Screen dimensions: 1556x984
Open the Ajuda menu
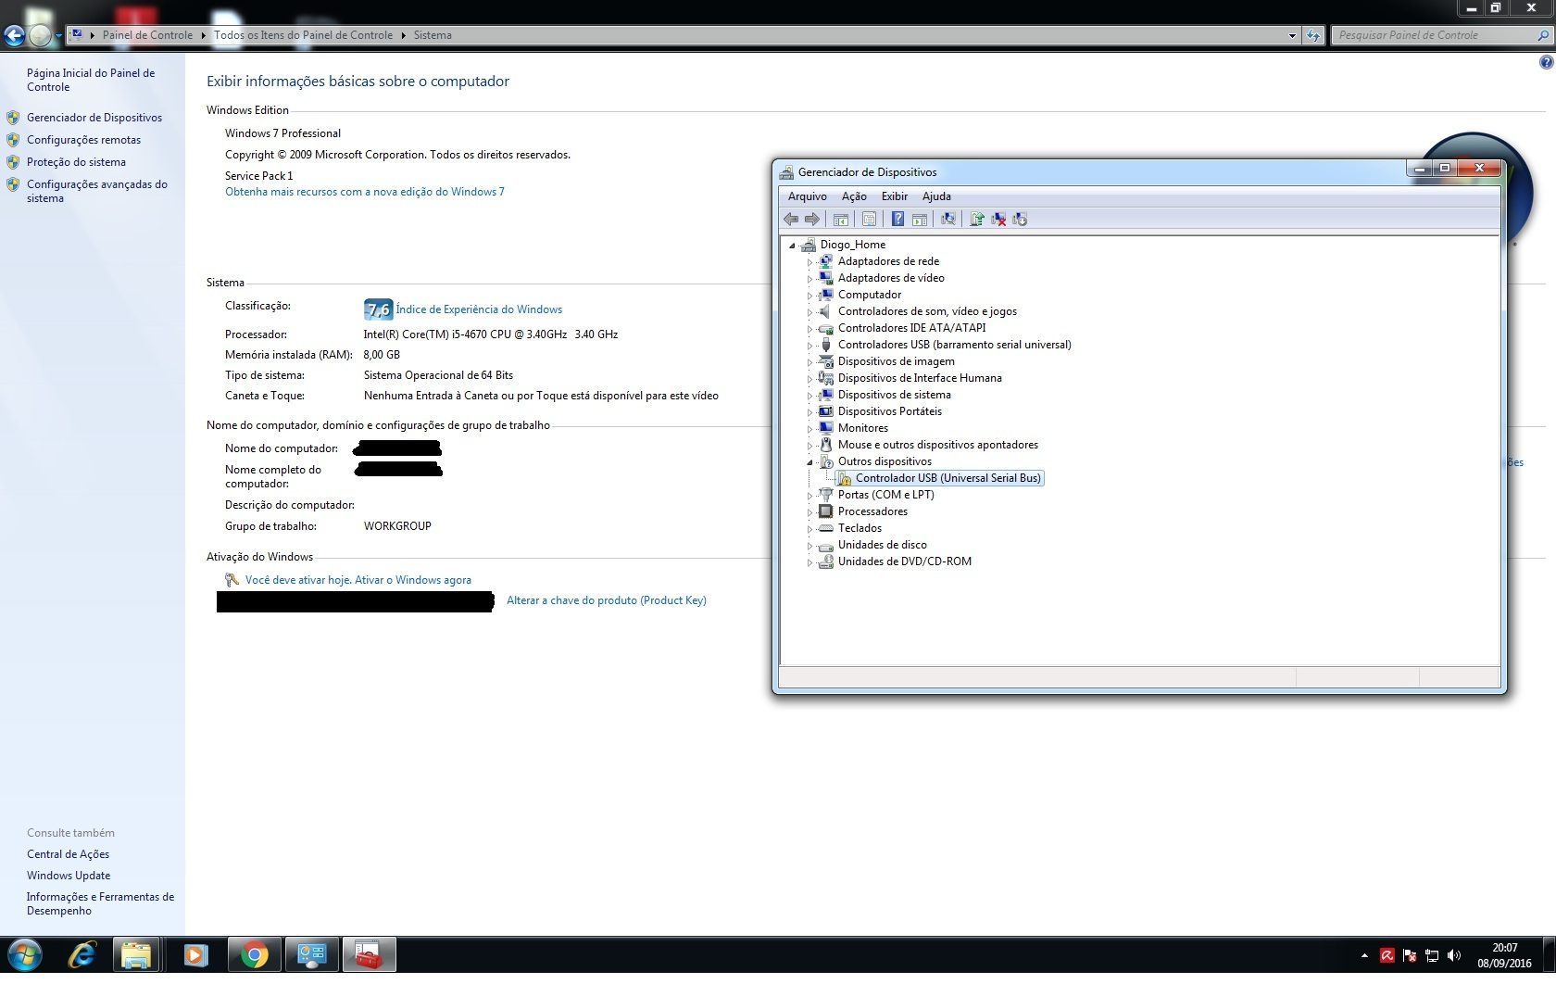click(936, 196)
